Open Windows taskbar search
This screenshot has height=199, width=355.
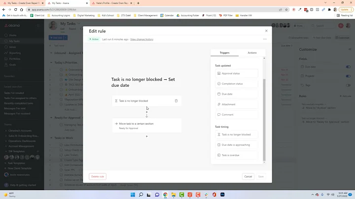(x=141, y=195)
